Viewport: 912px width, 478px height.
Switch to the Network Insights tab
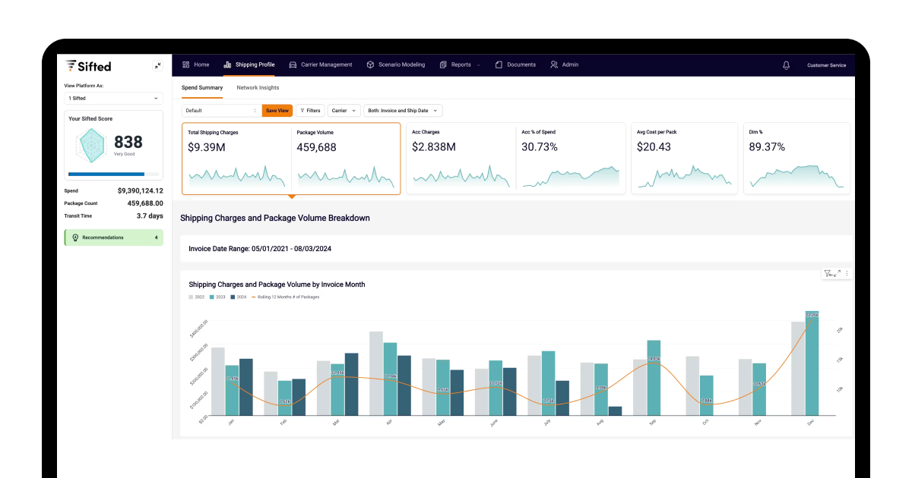[258, 88]
